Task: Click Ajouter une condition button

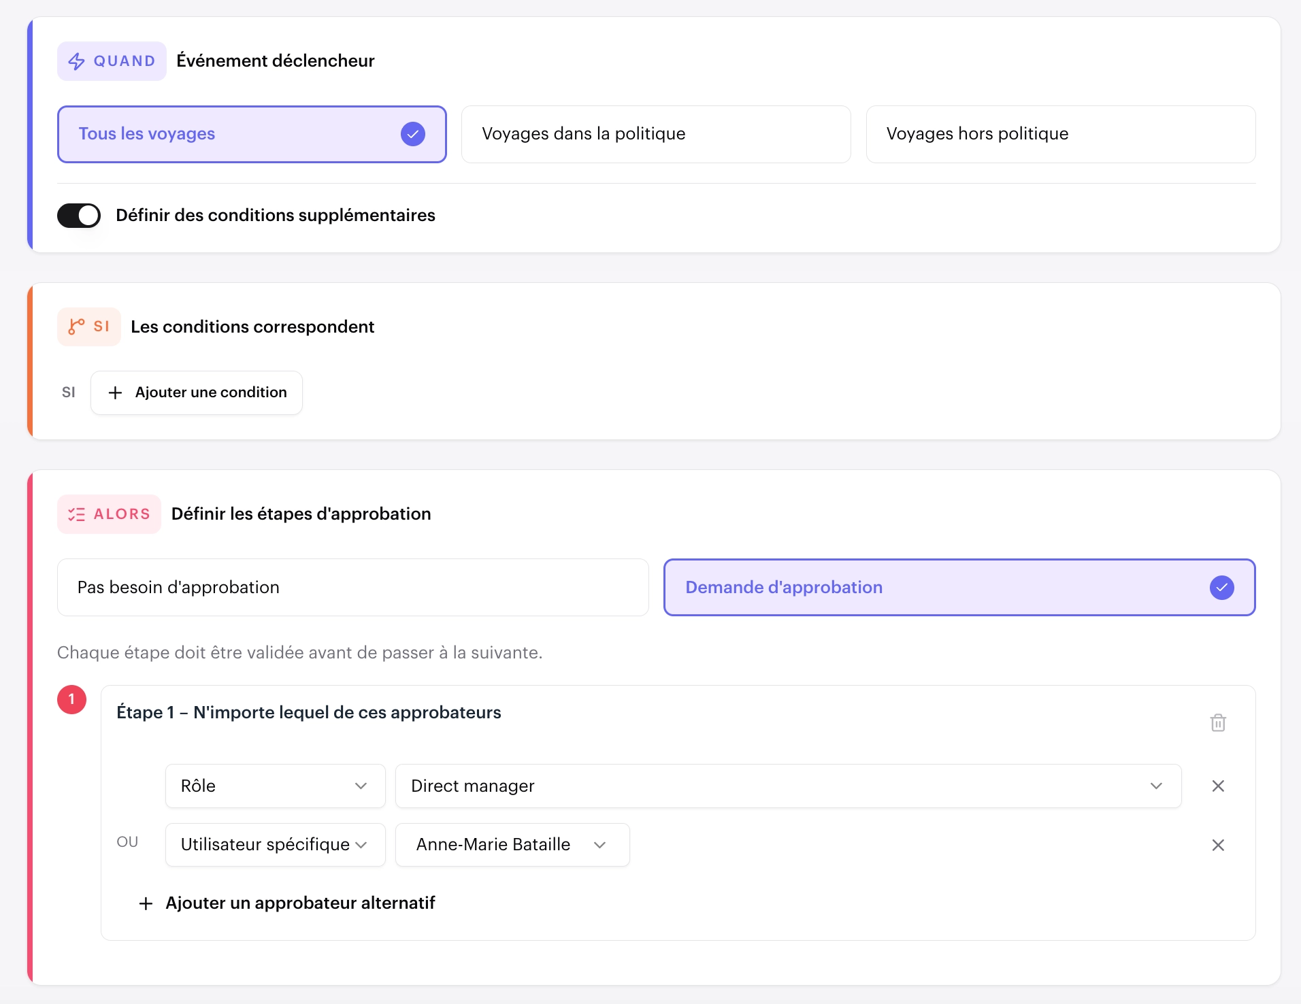Action: click(x=197, y=392)
